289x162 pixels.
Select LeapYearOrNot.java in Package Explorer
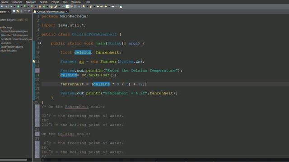12,47
